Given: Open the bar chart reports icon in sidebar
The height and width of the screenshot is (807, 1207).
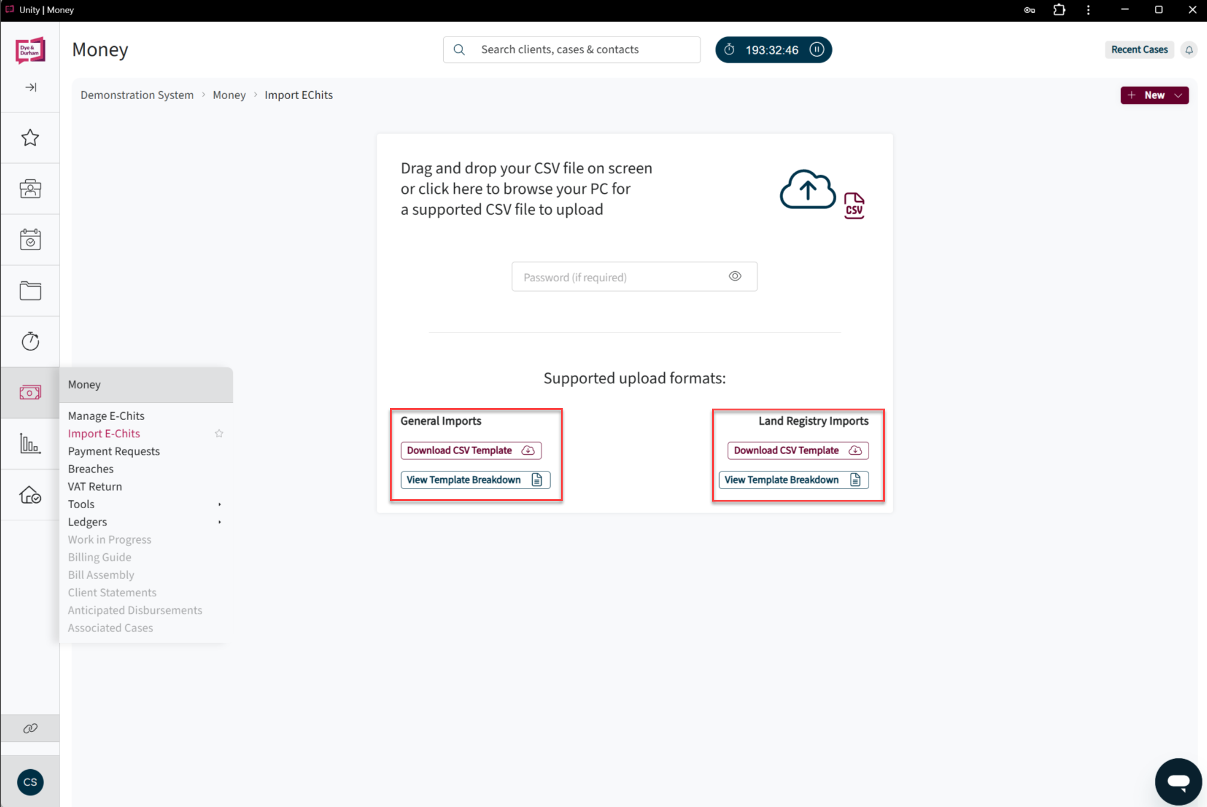Looking at the screenshot, I should click(x=30, y=443).
